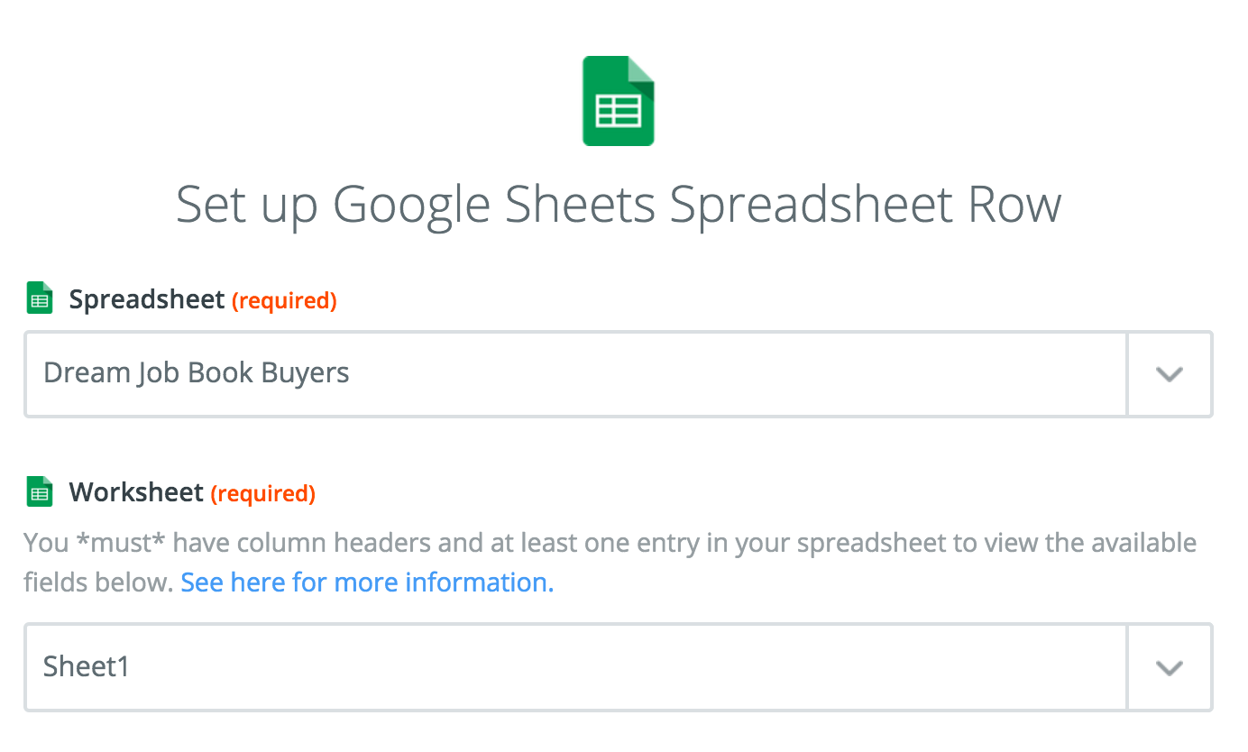The height and width of the screenshot is (752, 1248).
Task: Click the green sheet icon beside Spreadsheet label
Action: (x=39, y=298)
